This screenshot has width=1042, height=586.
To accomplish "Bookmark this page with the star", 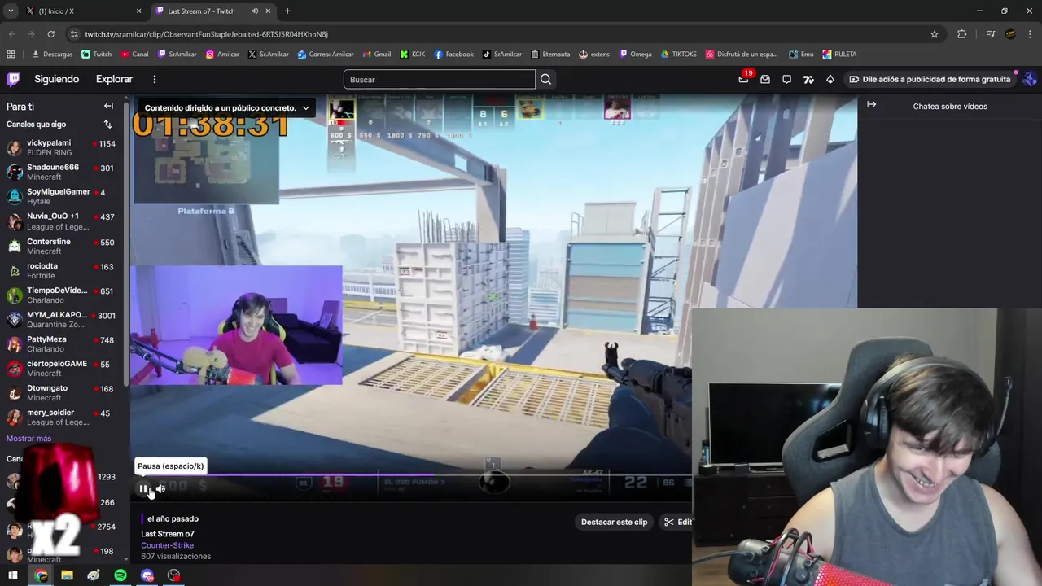I will (x=935, y=34).
